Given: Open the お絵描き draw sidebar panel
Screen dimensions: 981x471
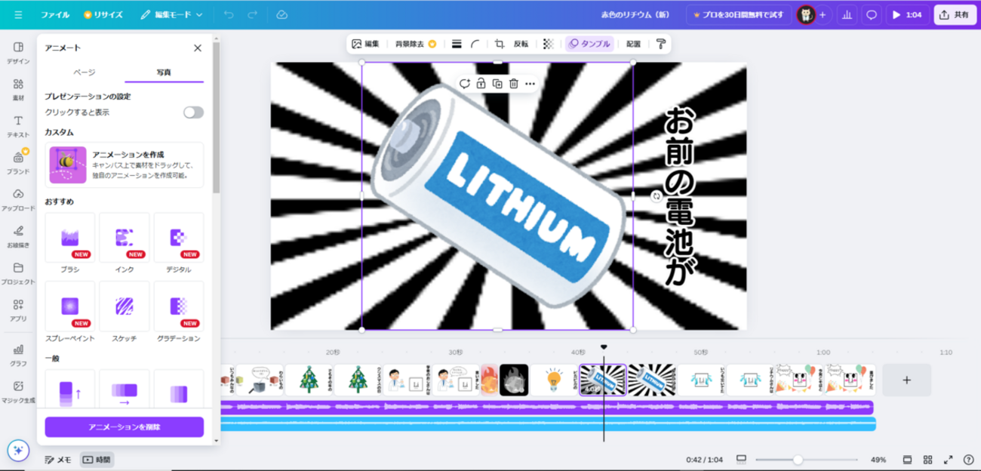Looking at the screenshot, I should (18, 237).
